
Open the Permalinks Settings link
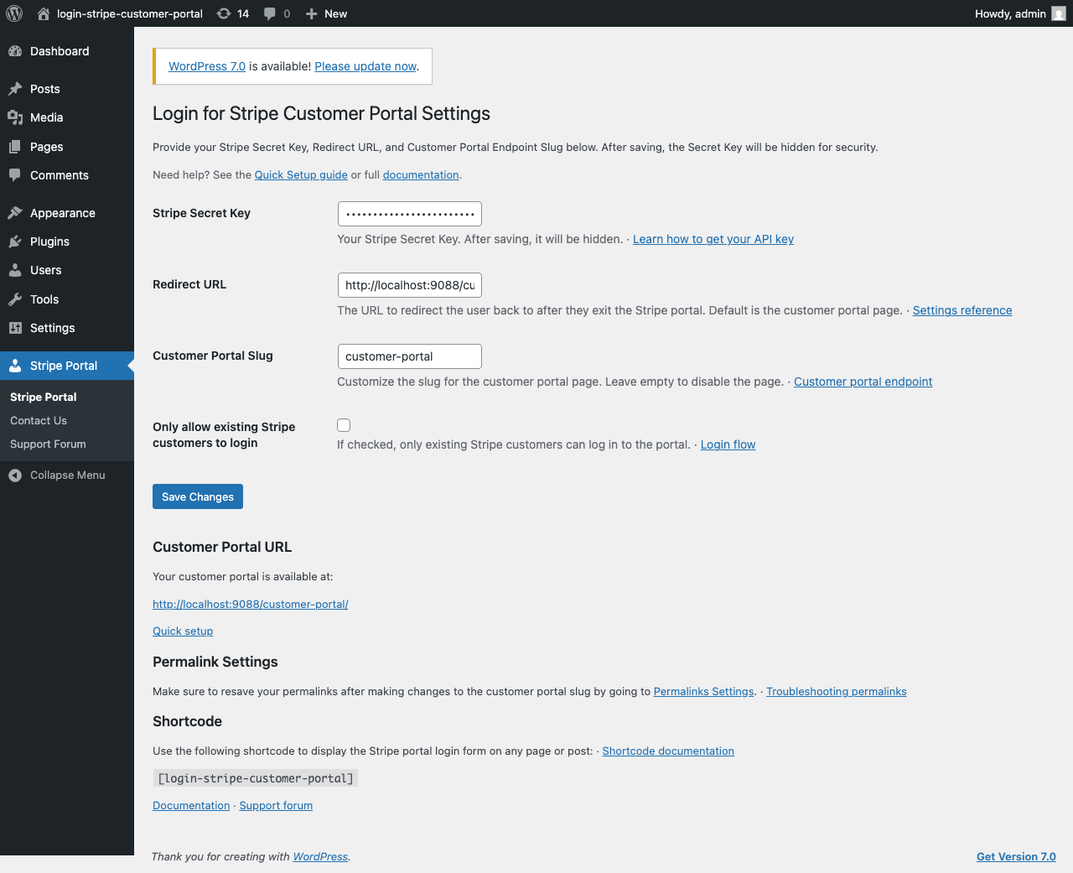point(703,691)
